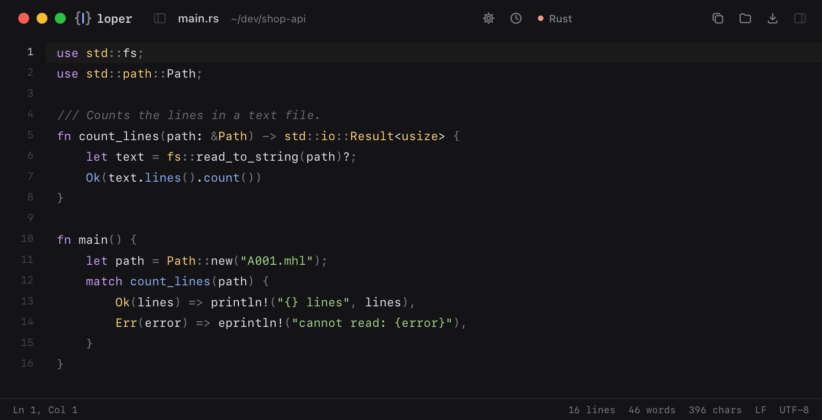Open the theme brightness settings icon

point(489,18)
